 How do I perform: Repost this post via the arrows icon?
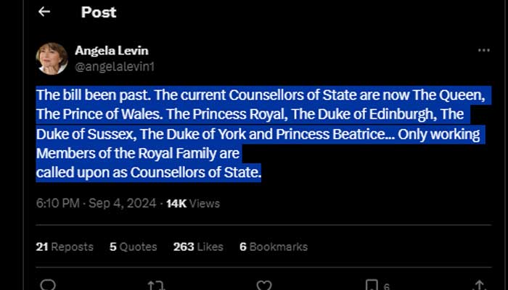click(156, 285)
